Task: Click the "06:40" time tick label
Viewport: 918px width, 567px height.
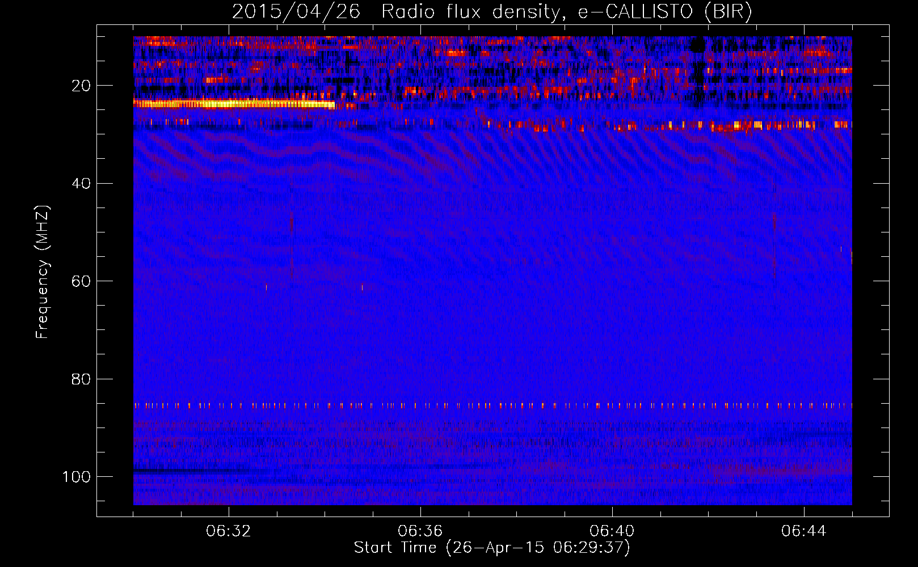Action: [x=612, y=531]
